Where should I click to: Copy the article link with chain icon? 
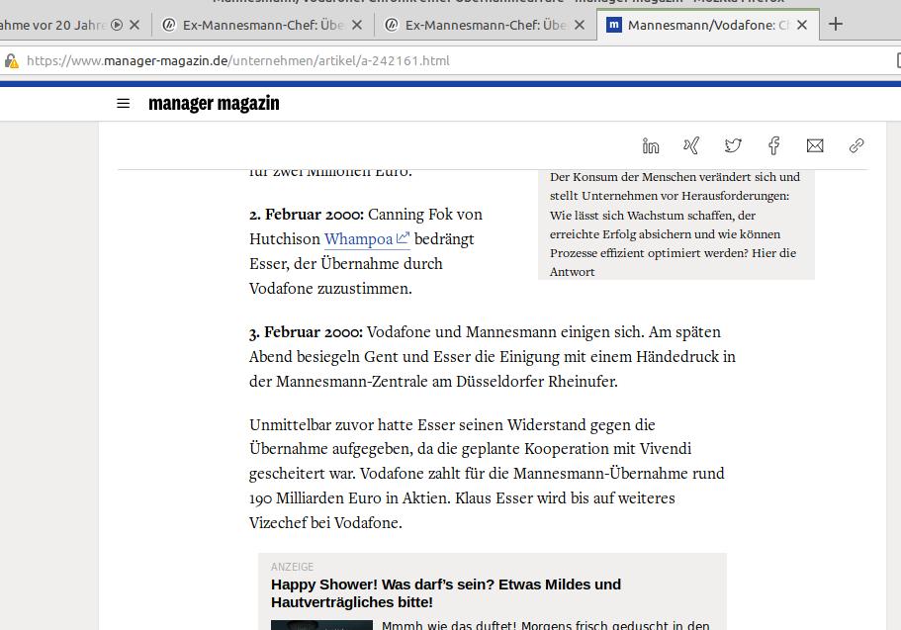[856, 146]
